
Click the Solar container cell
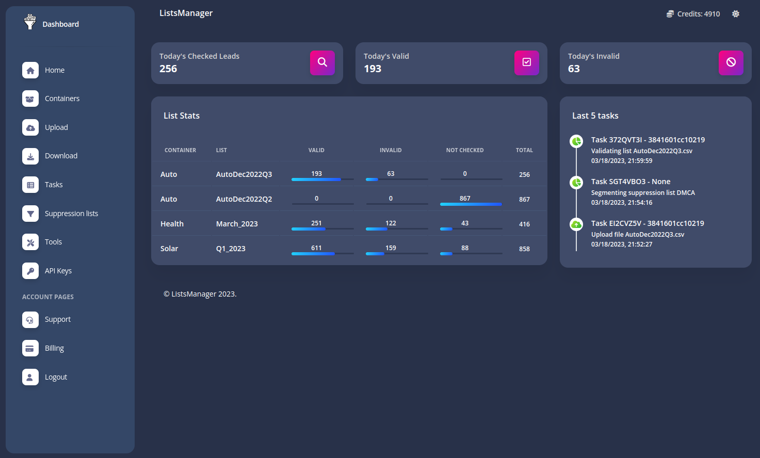pyautogui.click(x=169, y=249)
